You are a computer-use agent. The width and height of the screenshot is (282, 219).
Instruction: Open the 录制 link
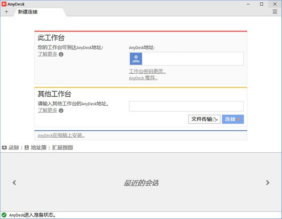pos(14,148)
